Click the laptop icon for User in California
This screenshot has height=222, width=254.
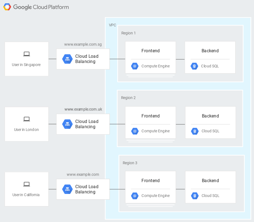pyautogui.click(x=26, y=184)
